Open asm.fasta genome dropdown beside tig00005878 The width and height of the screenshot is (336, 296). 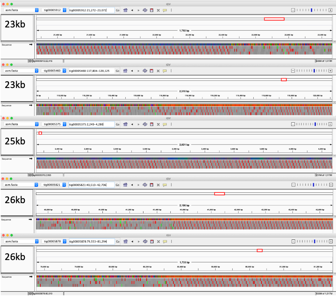[21, 241]
